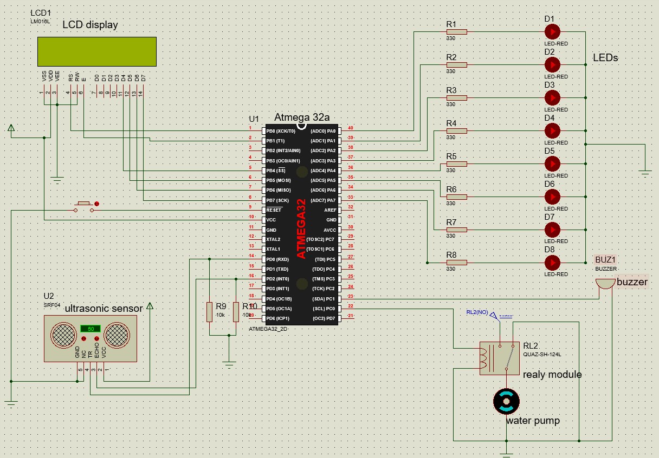Click the D4 red LED symbol
Screen dimensions: 659x458
pos(552,131)
